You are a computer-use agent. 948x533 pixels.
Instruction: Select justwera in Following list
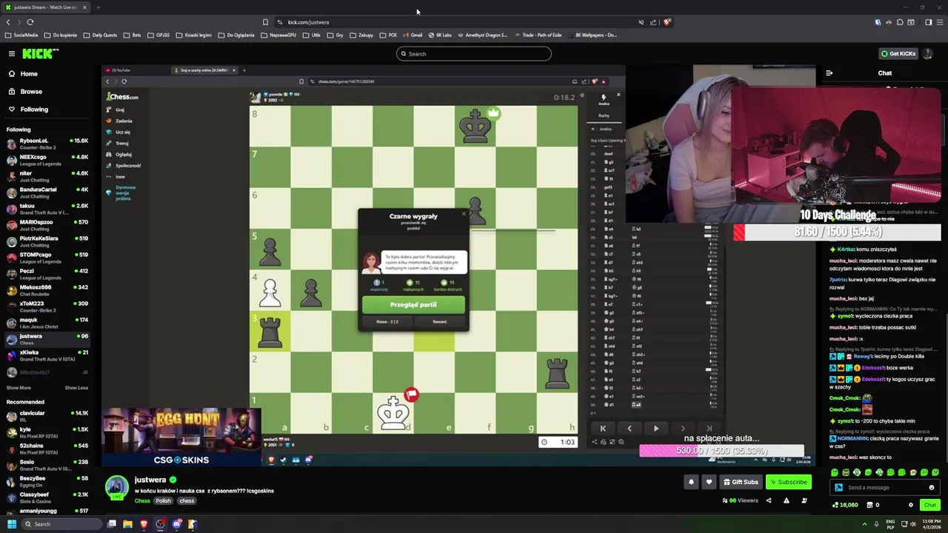click(x=48, y=338)
